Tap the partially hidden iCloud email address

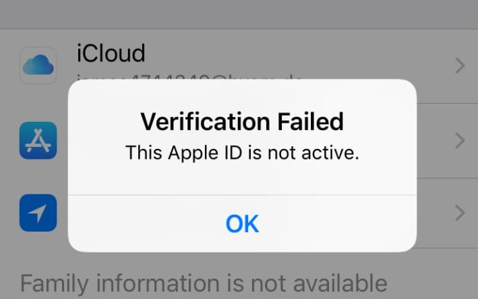coord(189,77)
